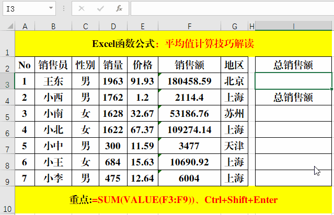Viewport: 334px width, 215px height.
Task: Click the 价格 header cell
Action: coord(143,65)
